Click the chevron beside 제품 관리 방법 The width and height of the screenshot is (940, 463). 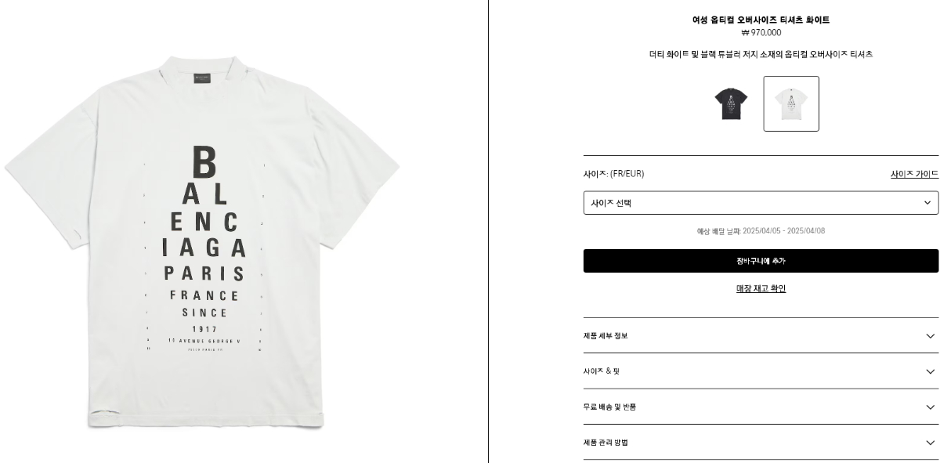pyautogui.click(x=931, y=443)
